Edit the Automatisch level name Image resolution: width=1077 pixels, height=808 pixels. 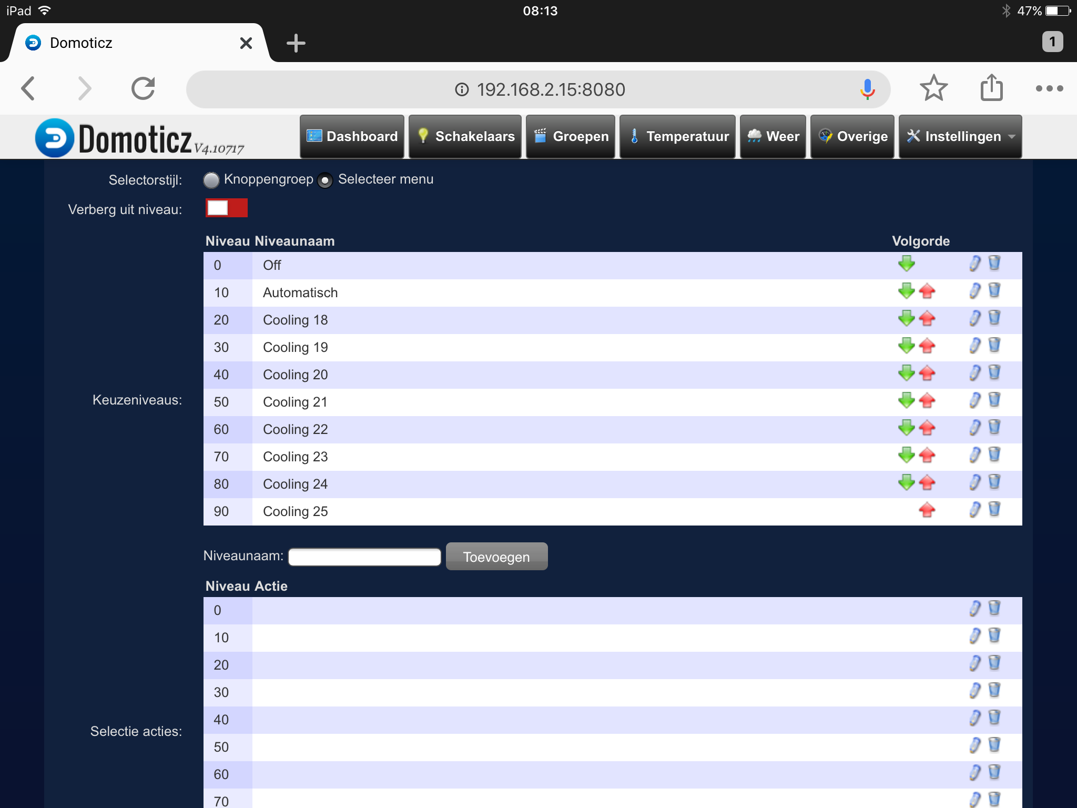[974, 291]
